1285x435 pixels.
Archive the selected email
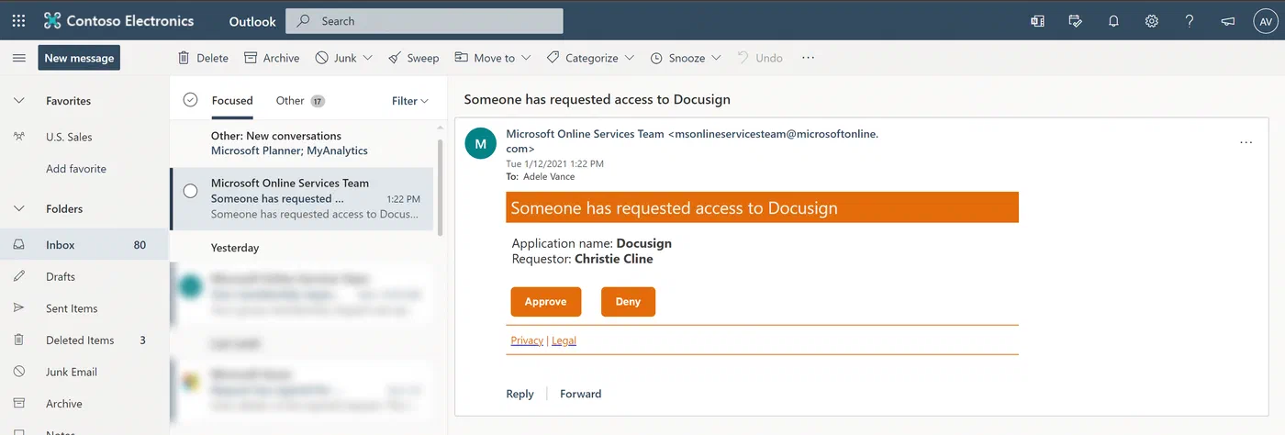coord(272,58)
